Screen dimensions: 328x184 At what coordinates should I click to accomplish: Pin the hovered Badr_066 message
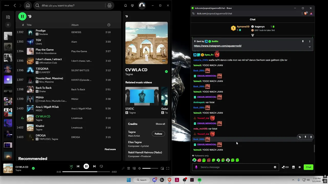click(305, 137)
